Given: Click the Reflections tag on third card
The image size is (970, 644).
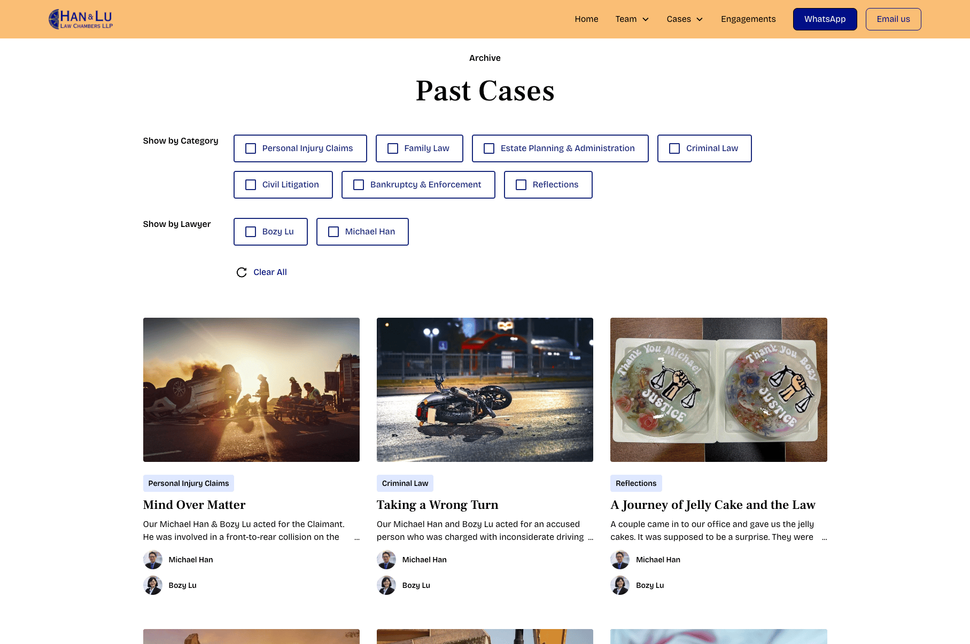Looking at the screenshot, I should pyautogui.click(x=636, y=483).
